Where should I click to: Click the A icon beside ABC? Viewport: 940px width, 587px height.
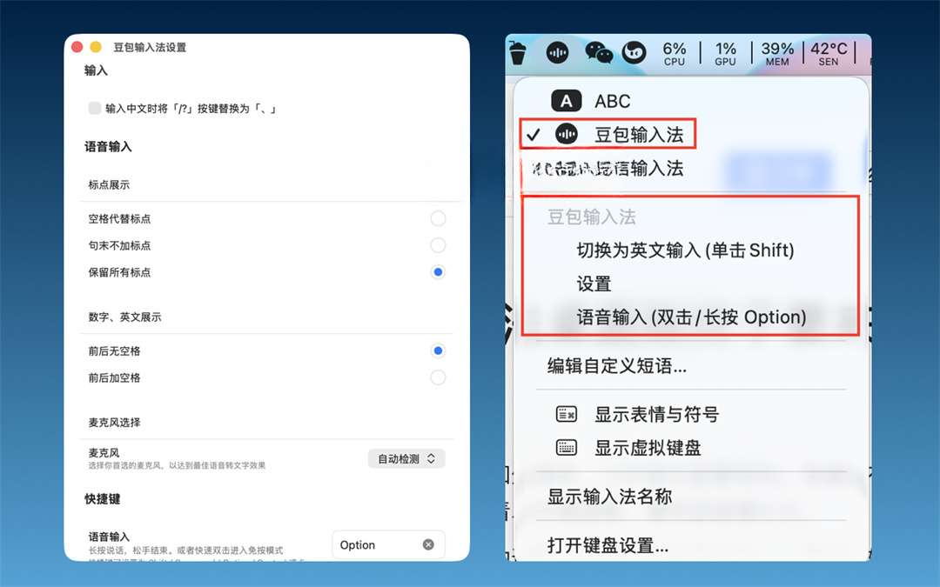pos(567,101)
